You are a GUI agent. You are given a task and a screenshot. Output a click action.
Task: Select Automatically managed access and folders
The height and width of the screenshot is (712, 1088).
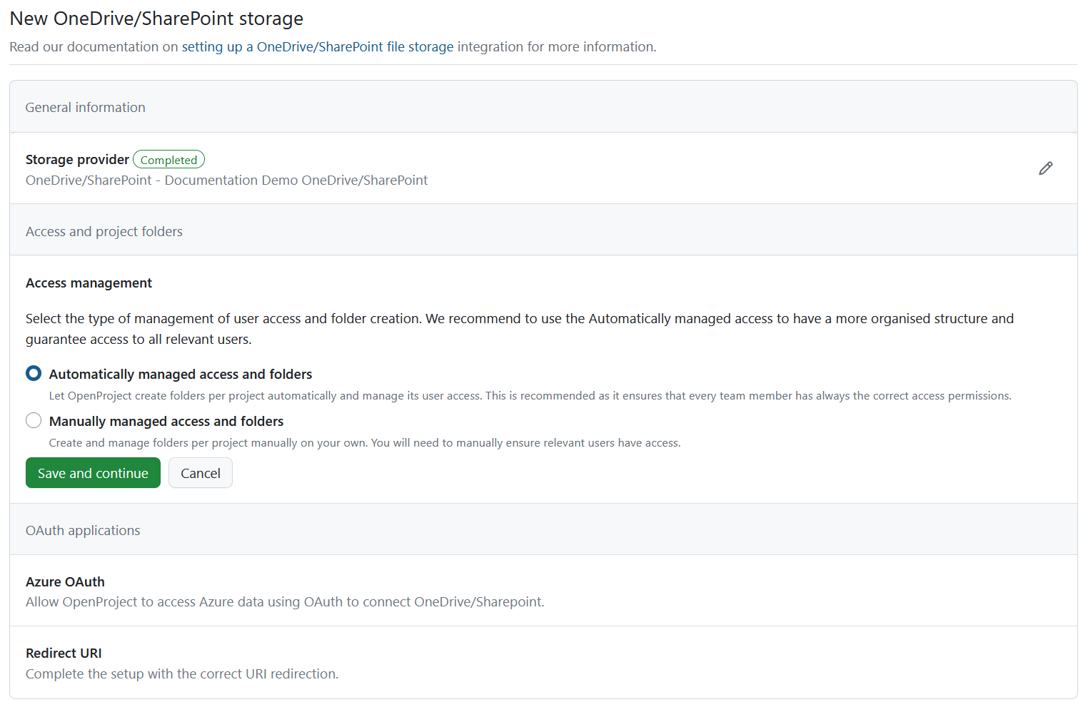[x=33, y=373]
